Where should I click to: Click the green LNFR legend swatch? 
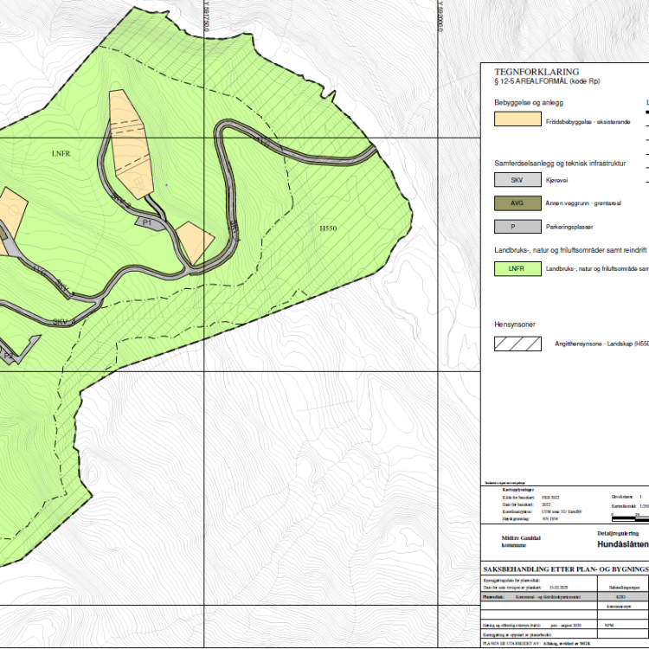pyautogui.click(x=517, y=268)
